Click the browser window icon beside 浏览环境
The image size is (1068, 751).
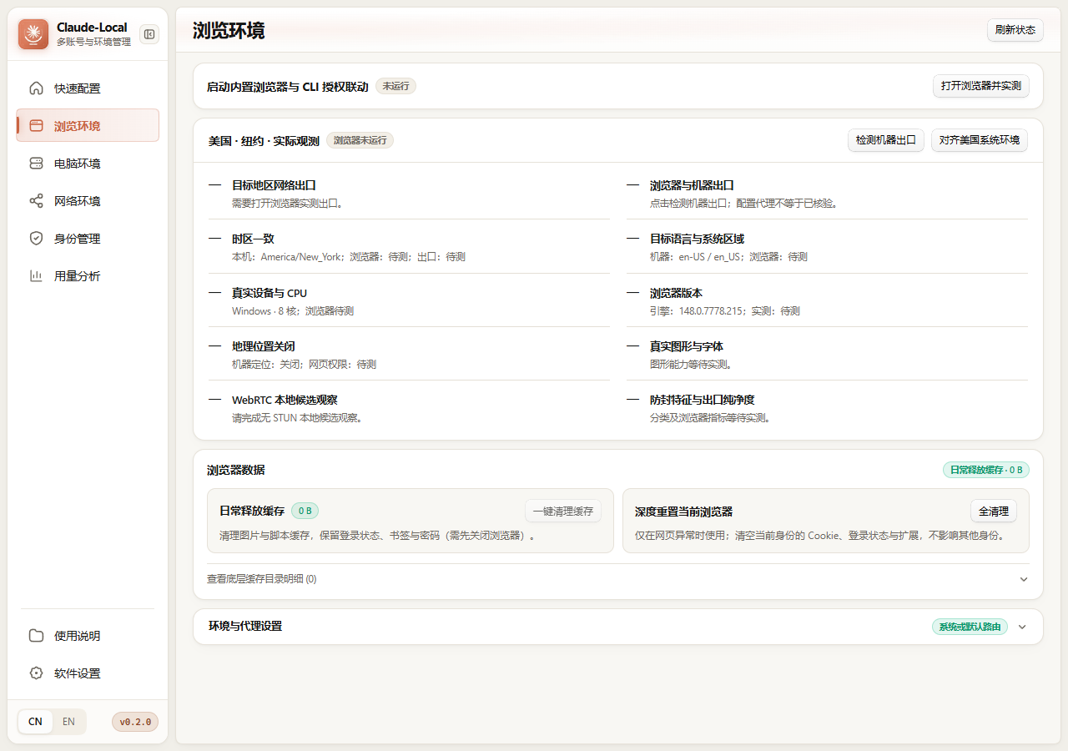[x=36, y=126]
